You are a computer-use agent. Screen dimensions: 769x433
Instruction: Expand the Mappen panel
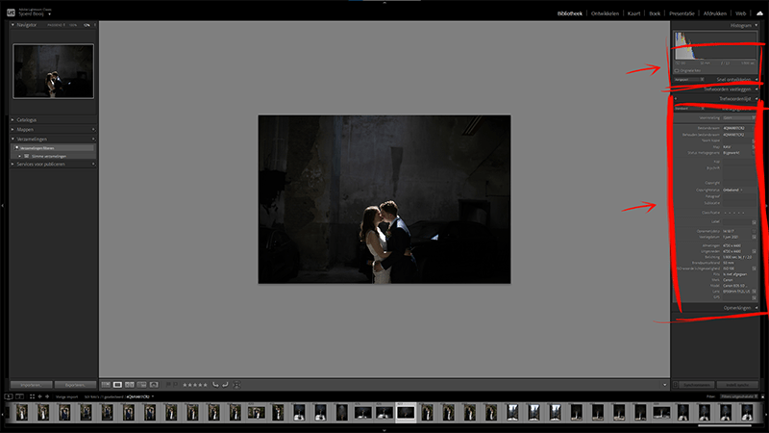click(12, 130)
